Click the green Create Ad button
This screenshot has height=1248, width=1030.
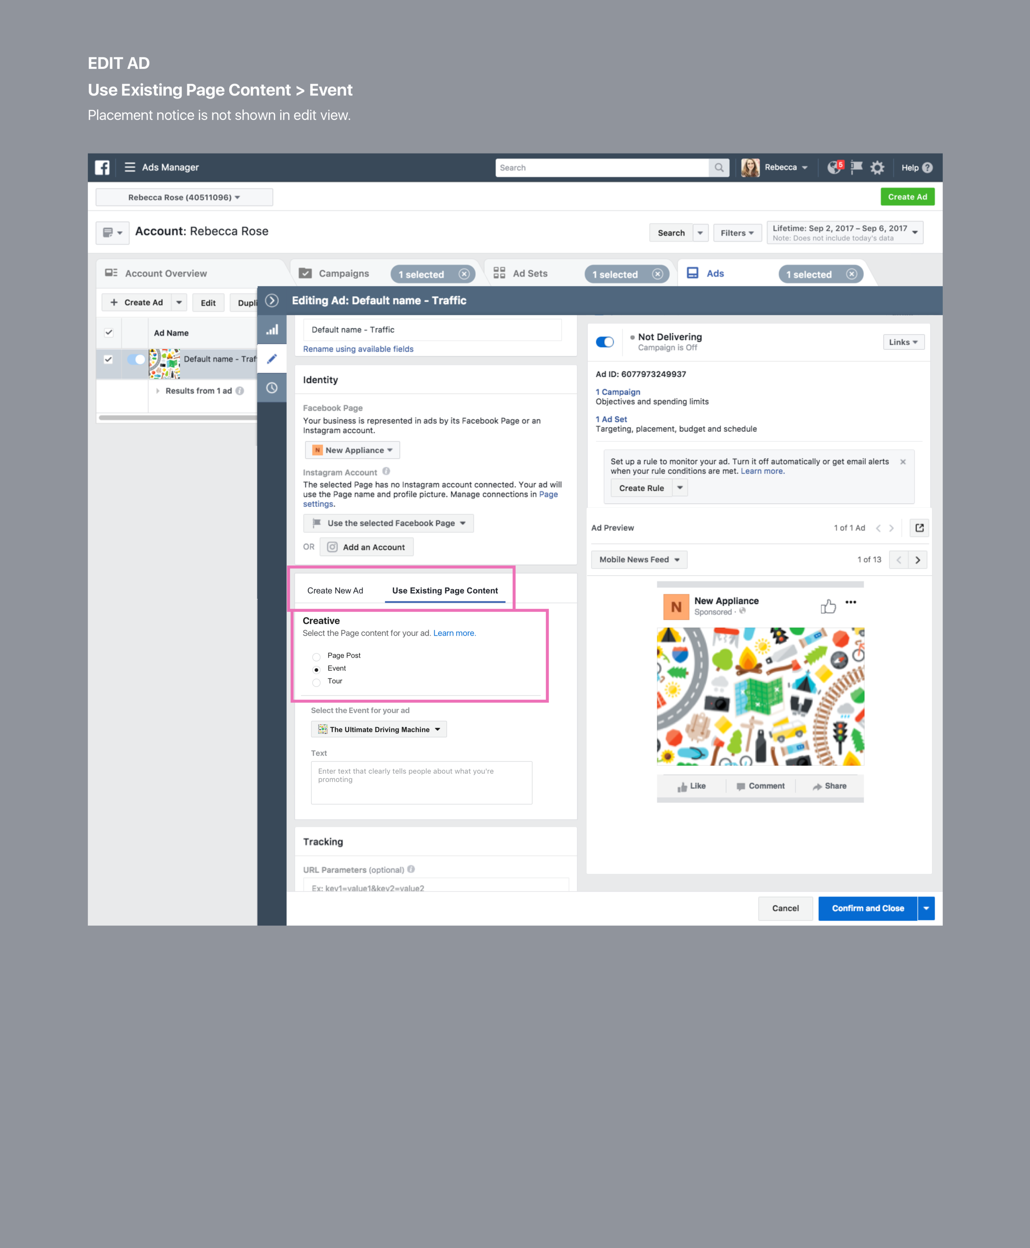907,197
